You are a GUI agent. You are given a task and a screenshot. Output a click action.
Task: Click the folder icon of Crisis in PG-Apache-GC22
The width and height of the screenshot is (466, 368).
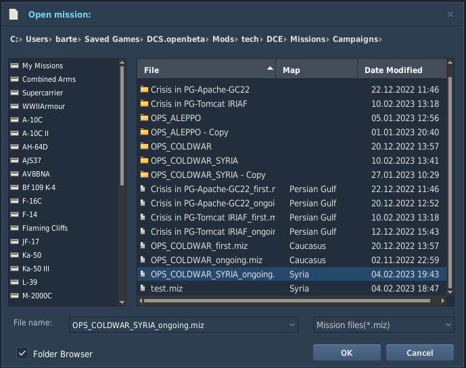pyautogui.click(x=144, y=89)
